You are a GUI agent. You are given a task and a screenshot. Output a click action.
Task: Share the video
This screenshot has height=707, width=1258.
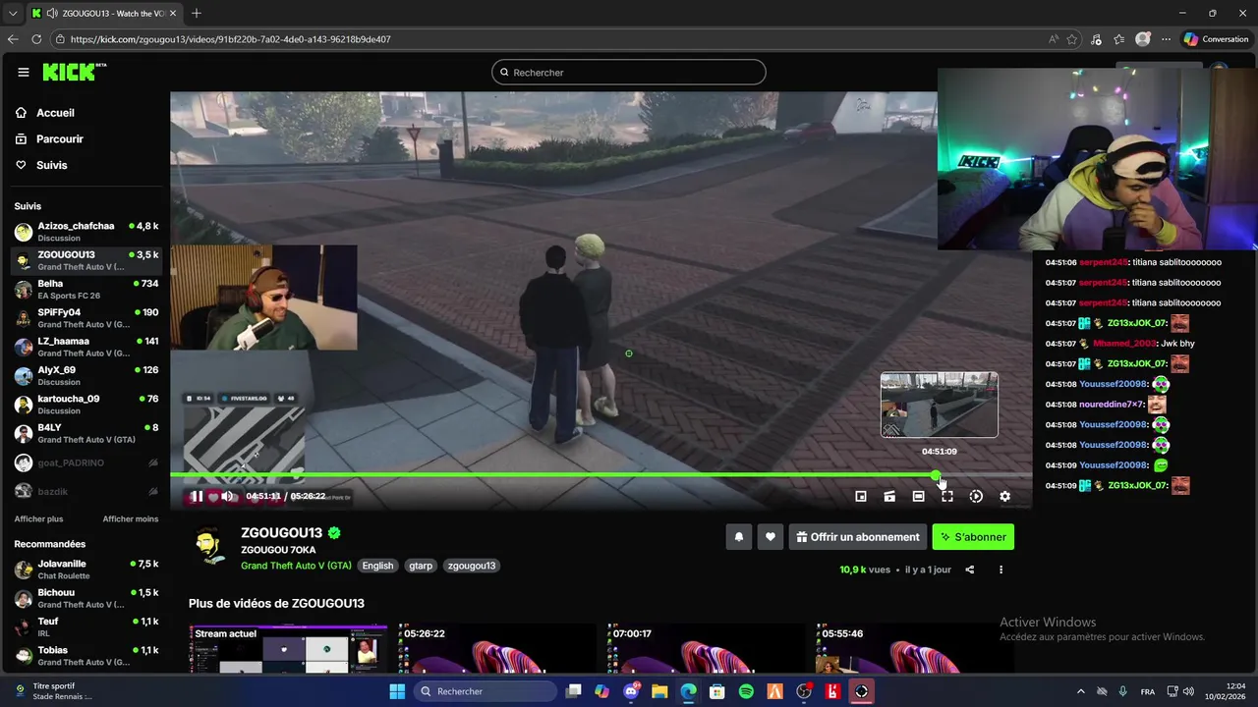[970, 570]
